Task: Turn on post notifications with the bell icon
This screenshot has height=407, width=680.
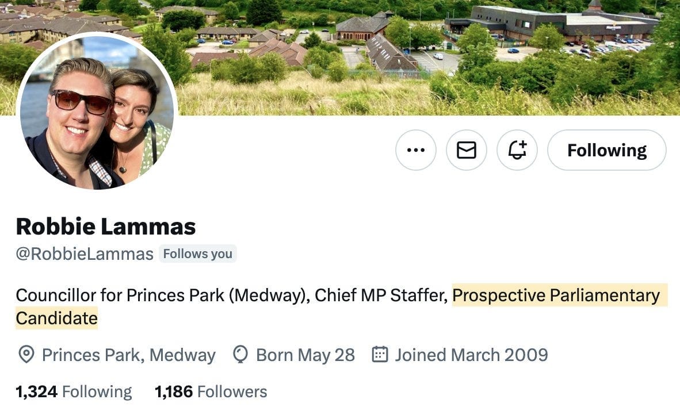Action: point(517,150)
